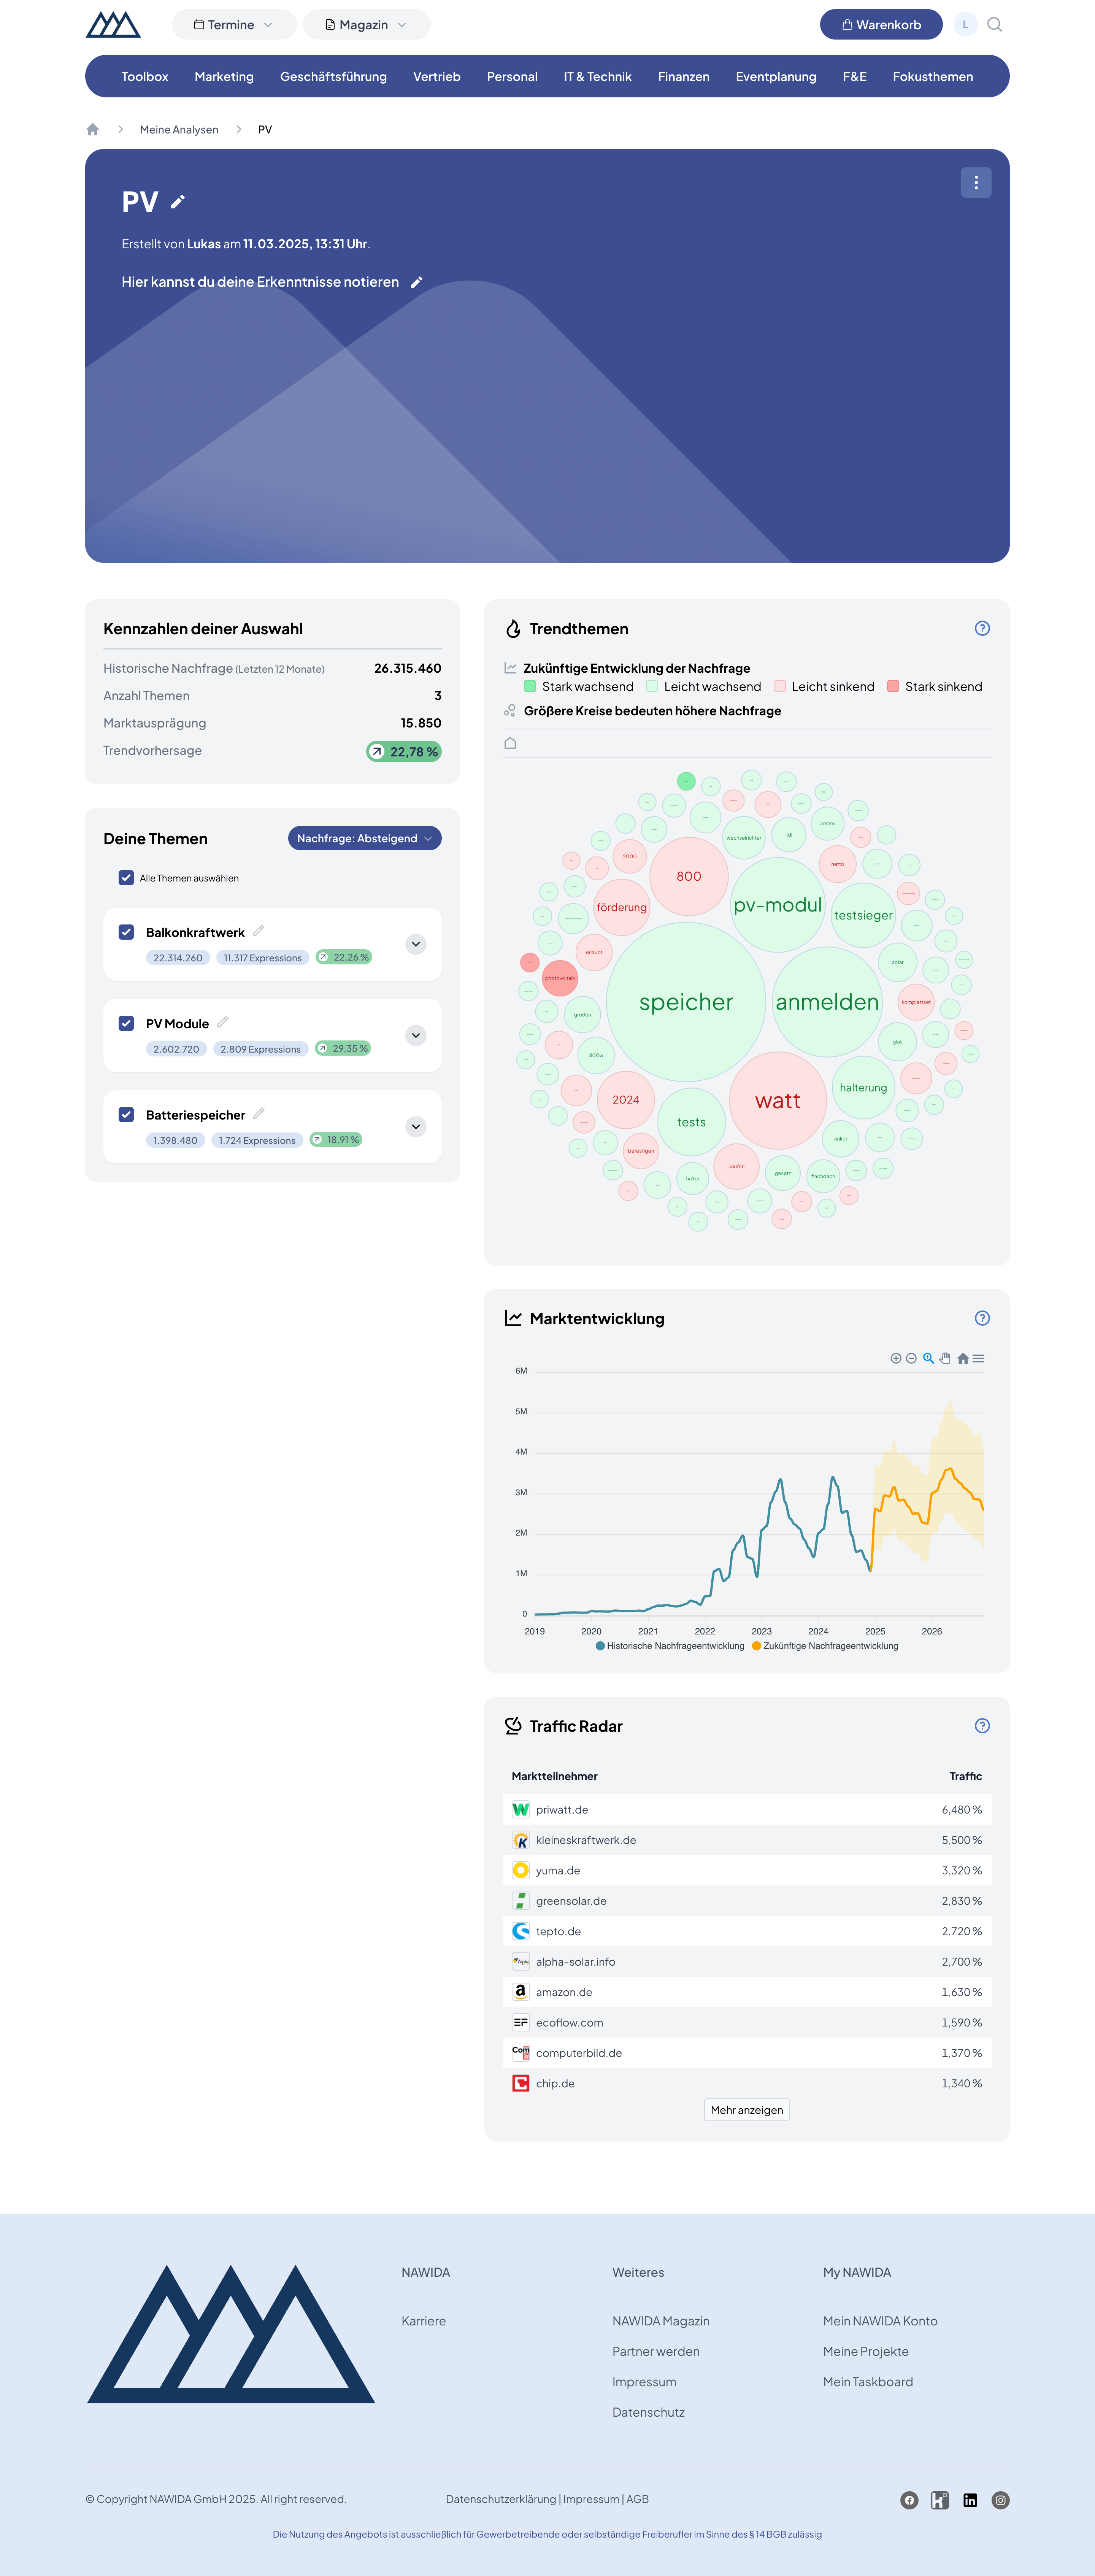The image size is (1095, 2576).
Task: Click the LinkedIn icon in footer
Action: click(970, 2500)
